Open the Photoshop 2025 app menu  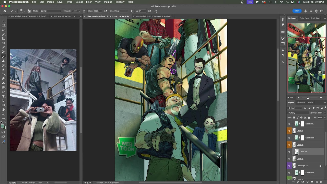tap(19, 2)
